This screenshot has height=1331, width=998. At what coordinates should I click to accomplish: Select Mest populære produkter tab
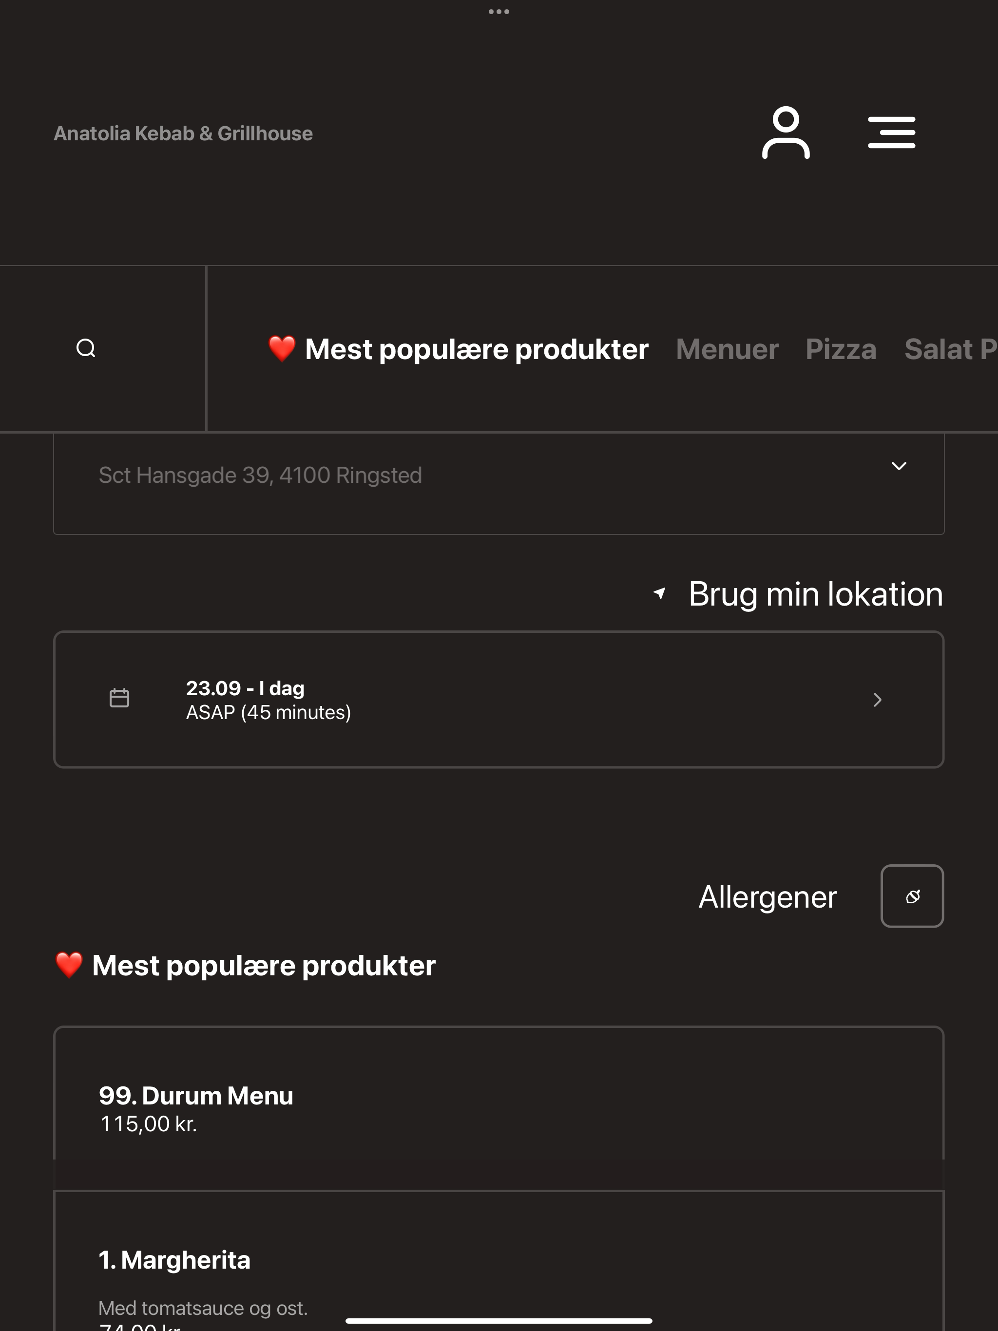(458, 349)
